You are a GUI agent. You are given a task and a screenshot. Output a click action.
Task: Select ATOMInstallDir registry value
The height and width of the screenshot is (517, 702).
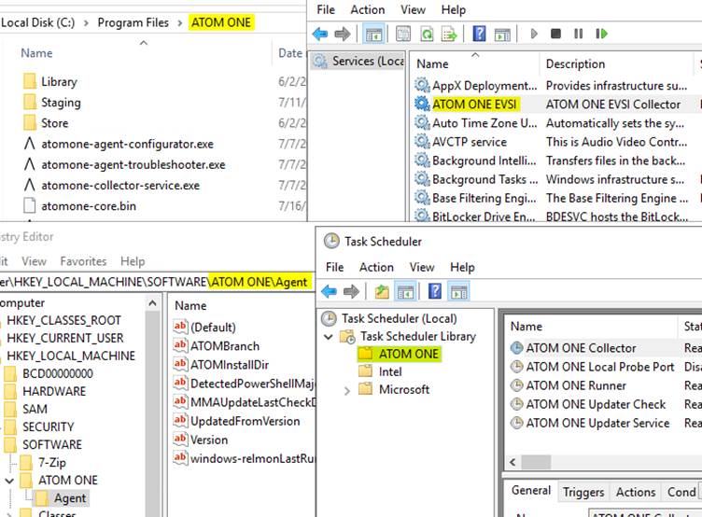[x=230, y=365]
